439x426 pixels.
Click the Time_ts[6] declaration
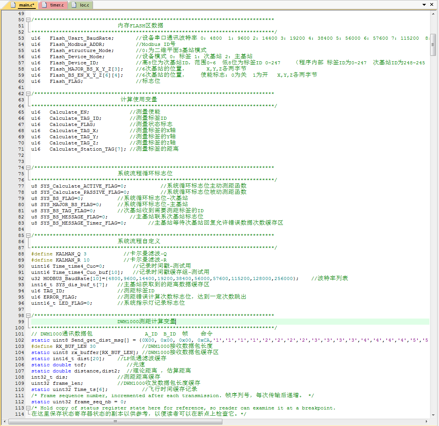(69, 389)
